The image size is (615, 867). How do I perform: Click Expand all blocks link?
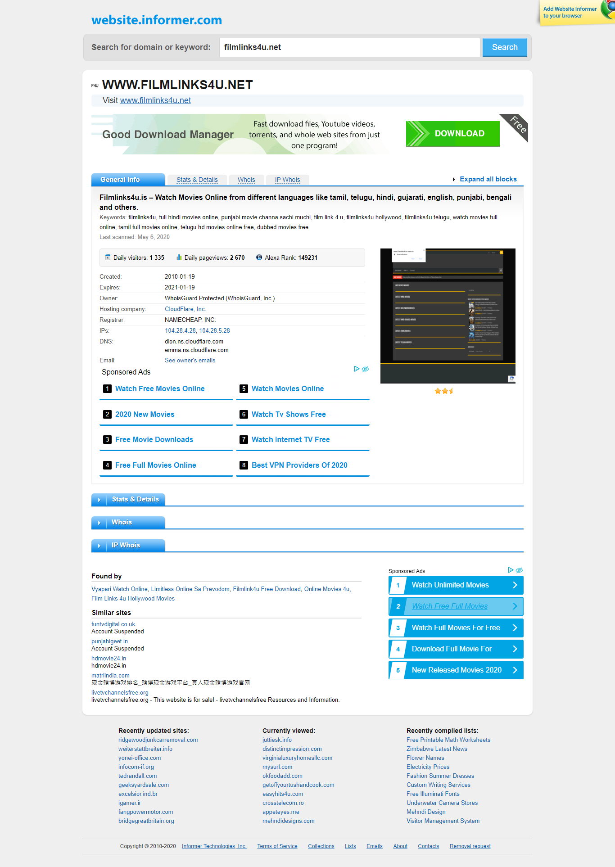pyautogui.click(x=488, y=179)
